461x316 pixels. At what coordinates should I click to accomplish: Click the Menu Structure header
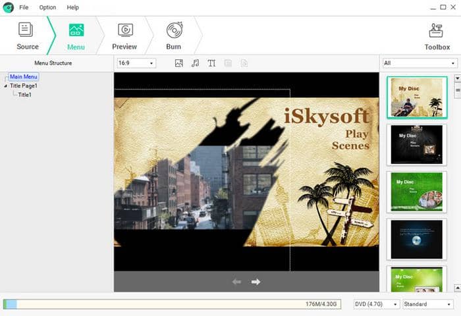click(x=53, y=63)
